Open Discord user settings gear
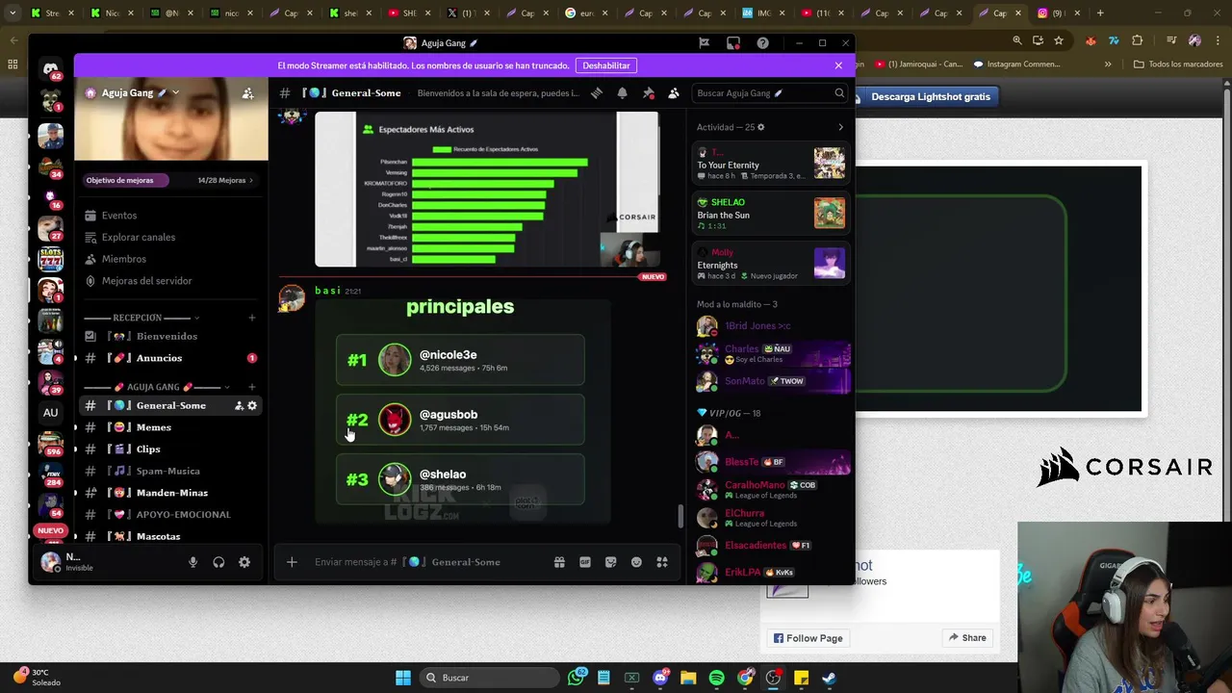1232x693 pixels. 244,562
